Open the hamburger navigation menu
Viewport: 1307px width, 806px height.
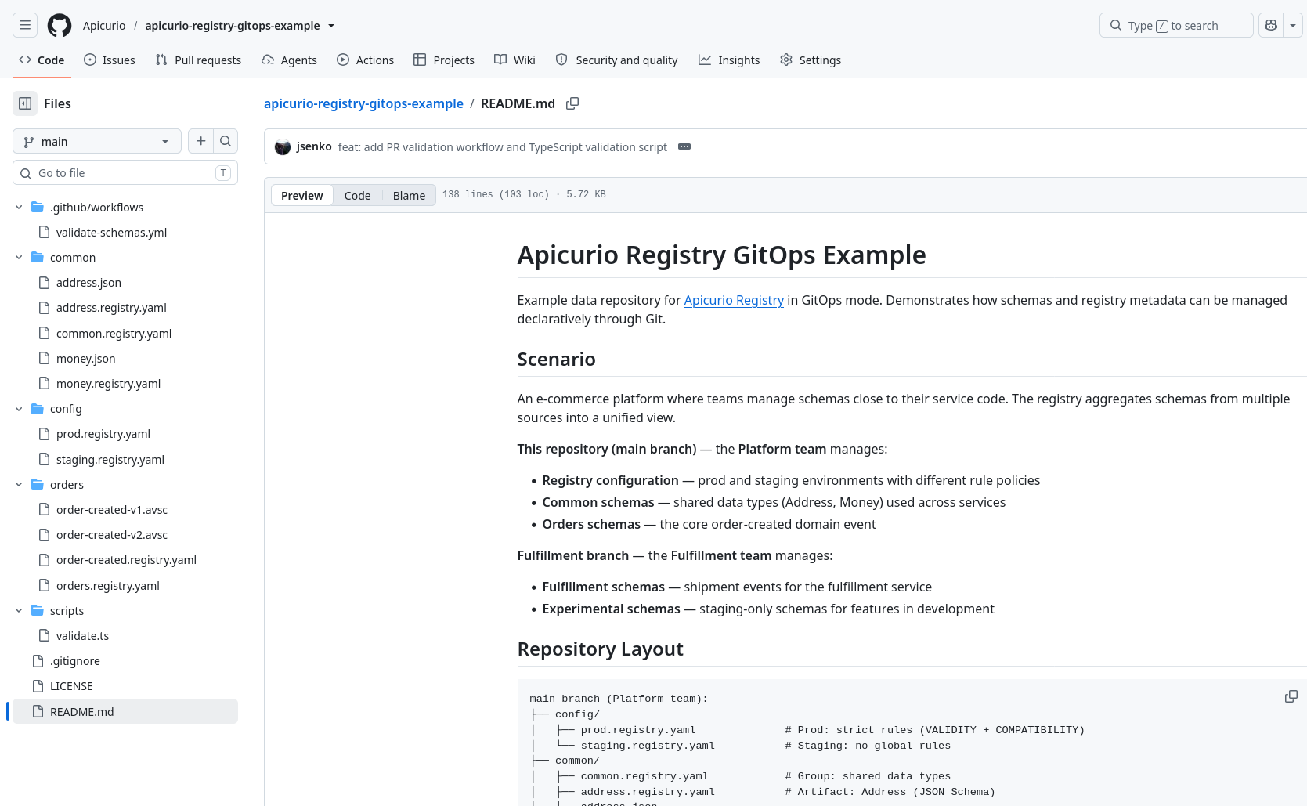click(25, 25)
